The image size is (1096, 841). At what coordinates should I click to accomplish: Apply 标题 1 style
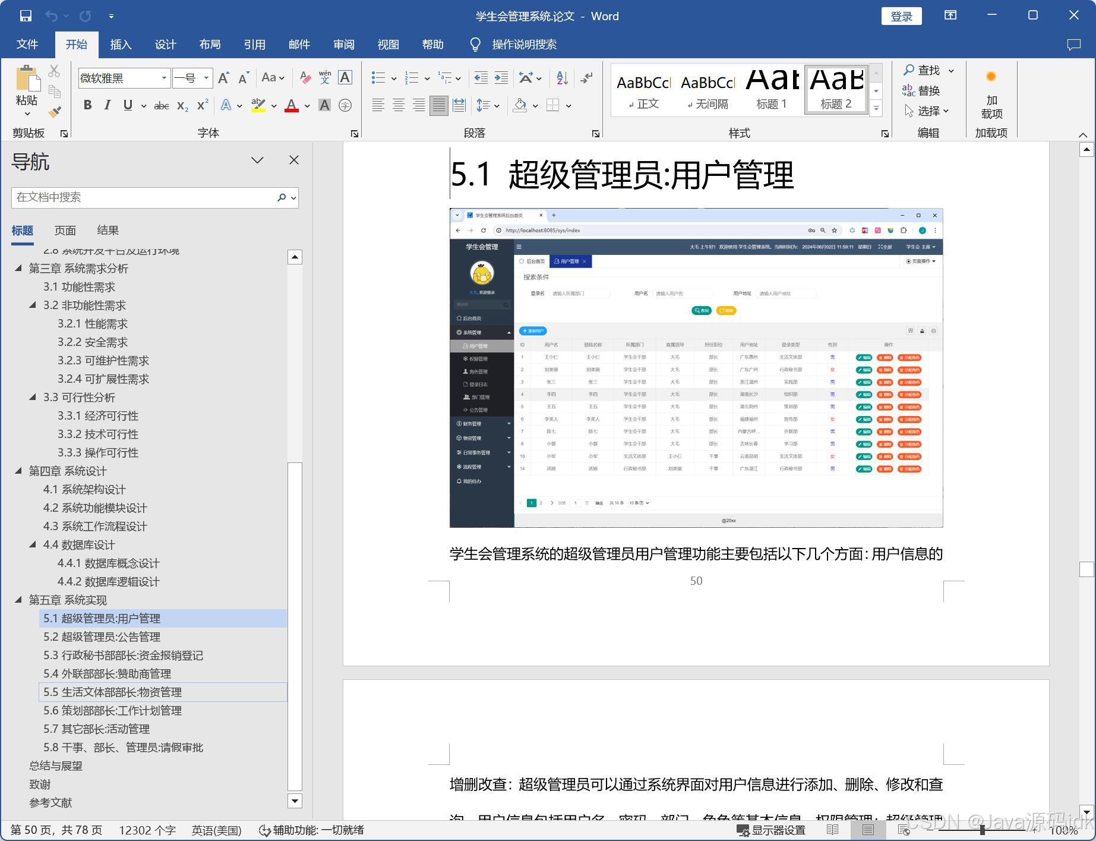(772, 90)
